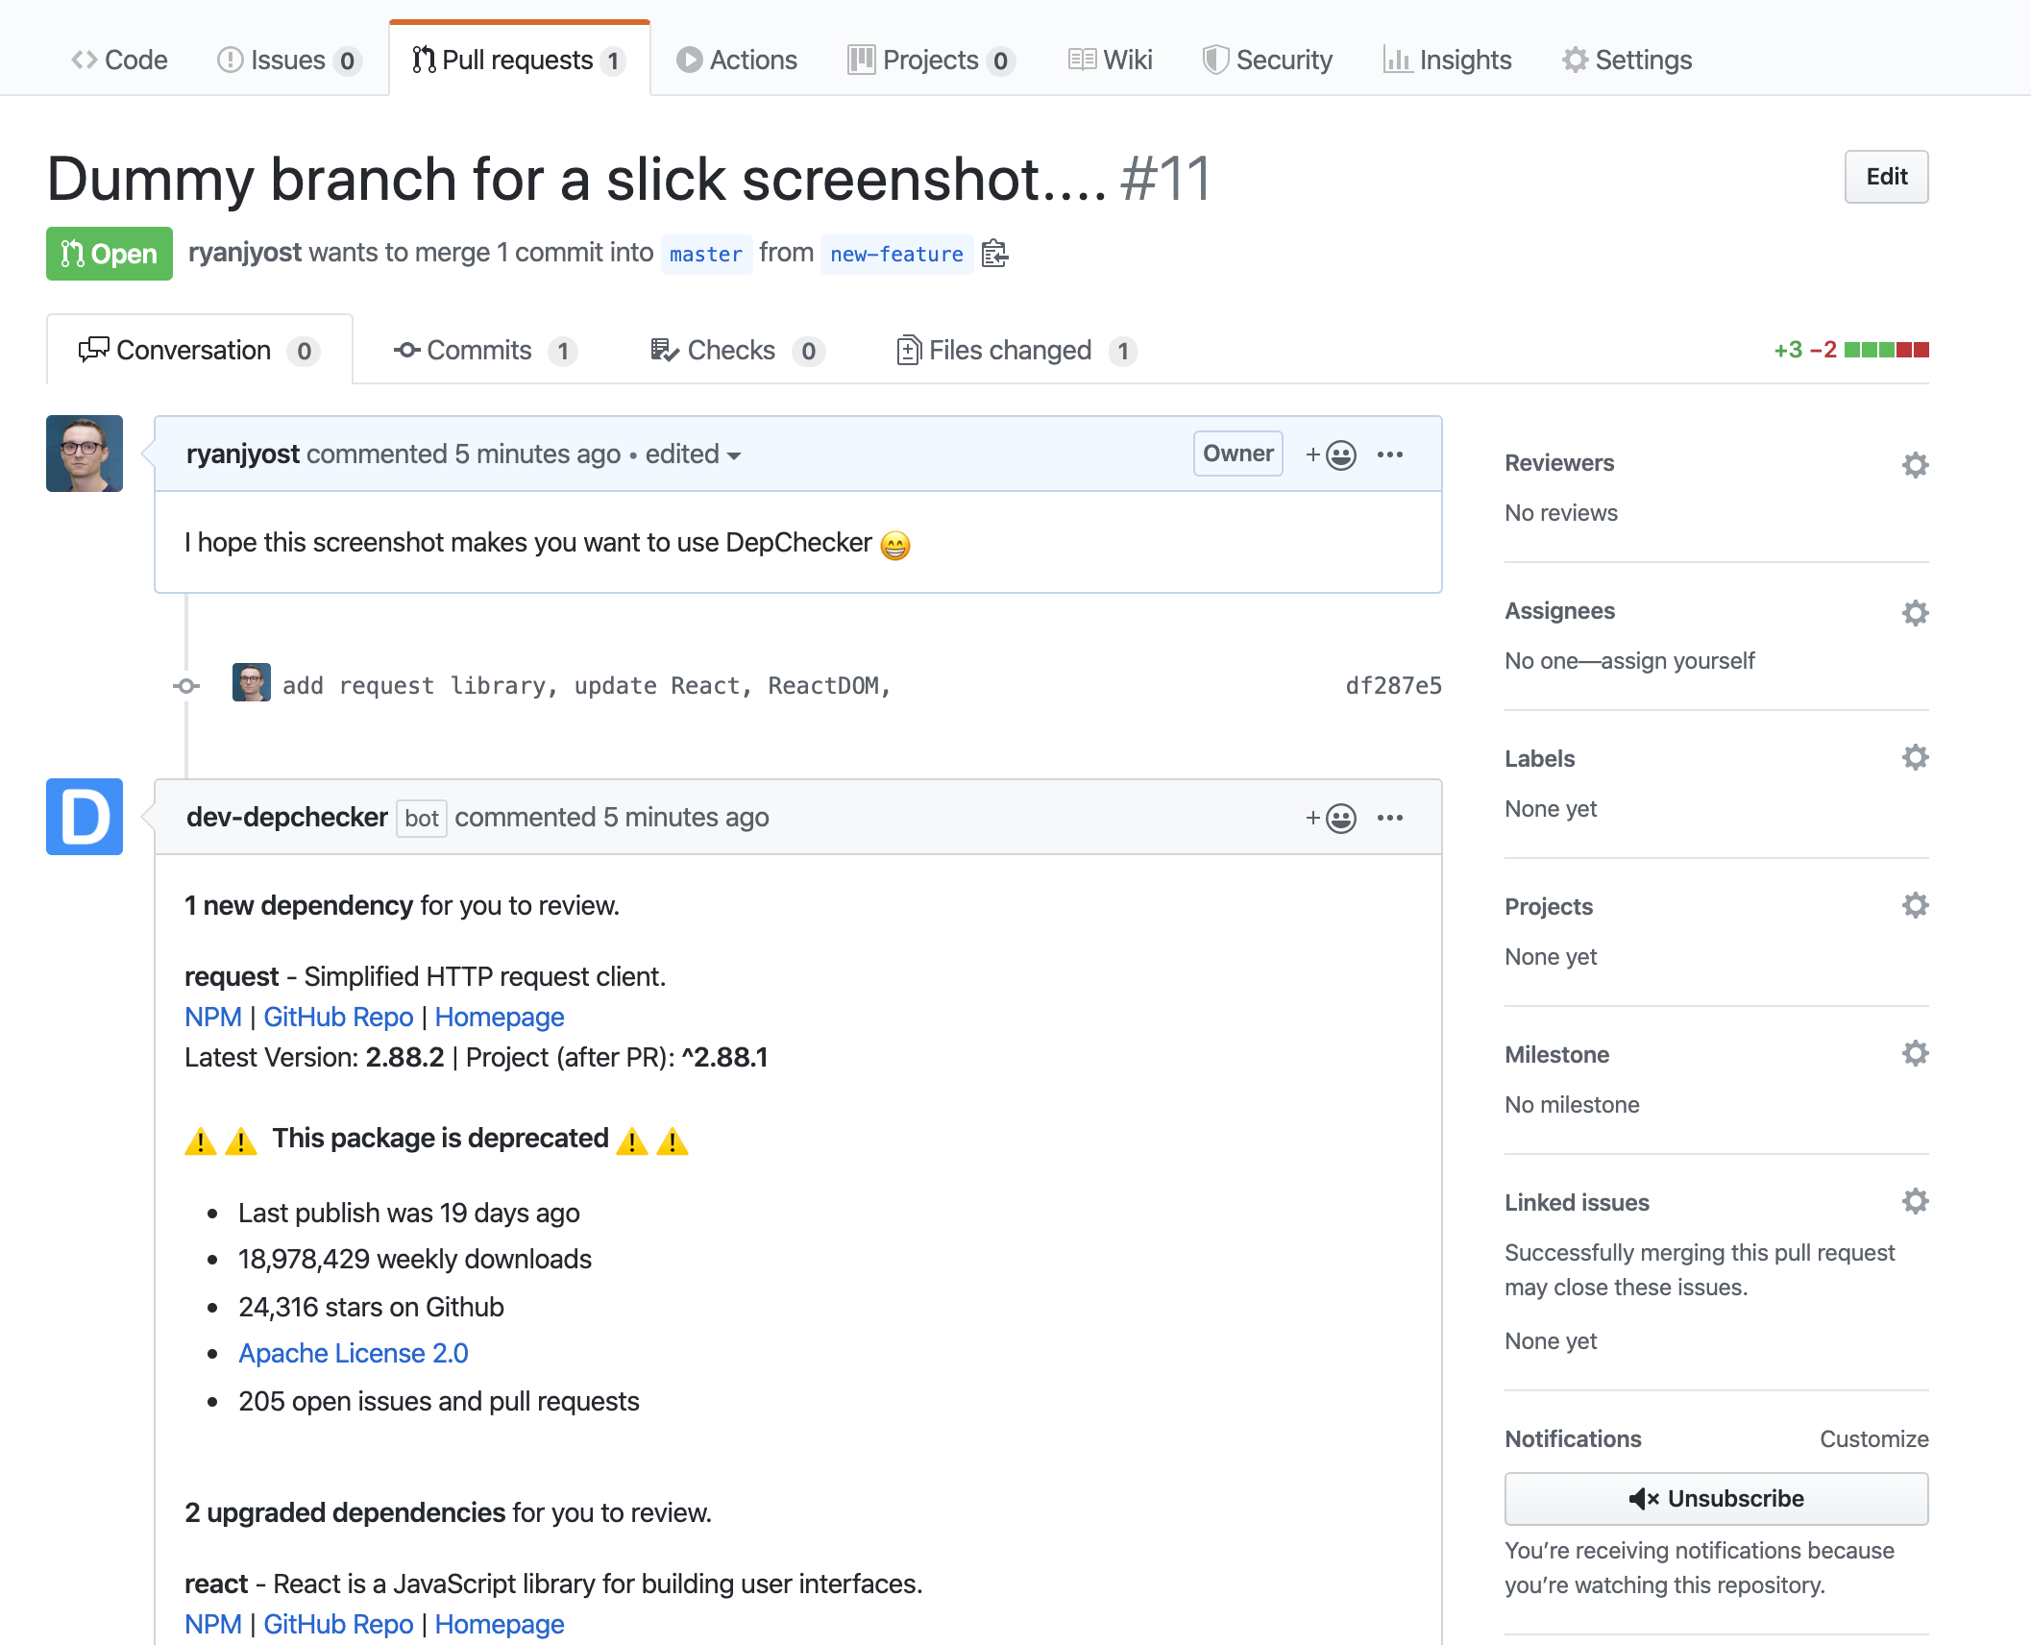The height and width of the screenshot is (1645, 2031).
Task: Open the Apache License 2.0 link
Action: coord(353,1353)
